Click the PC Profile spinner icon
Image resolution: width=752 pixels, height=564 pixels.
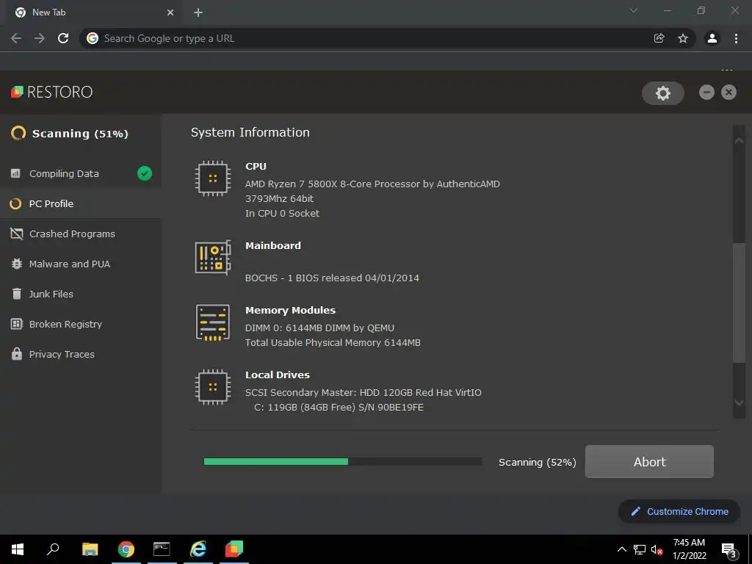pos(16,204)
